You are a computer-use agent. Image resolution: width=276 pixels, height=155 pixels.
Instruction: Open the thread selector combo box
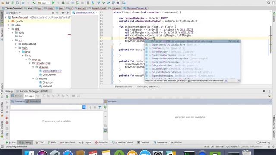pos(48,107)
